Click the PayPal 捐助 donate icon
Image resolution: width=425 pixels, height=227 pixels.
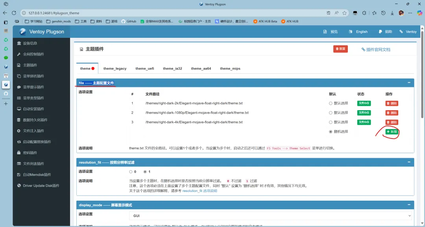click(379, 31)
